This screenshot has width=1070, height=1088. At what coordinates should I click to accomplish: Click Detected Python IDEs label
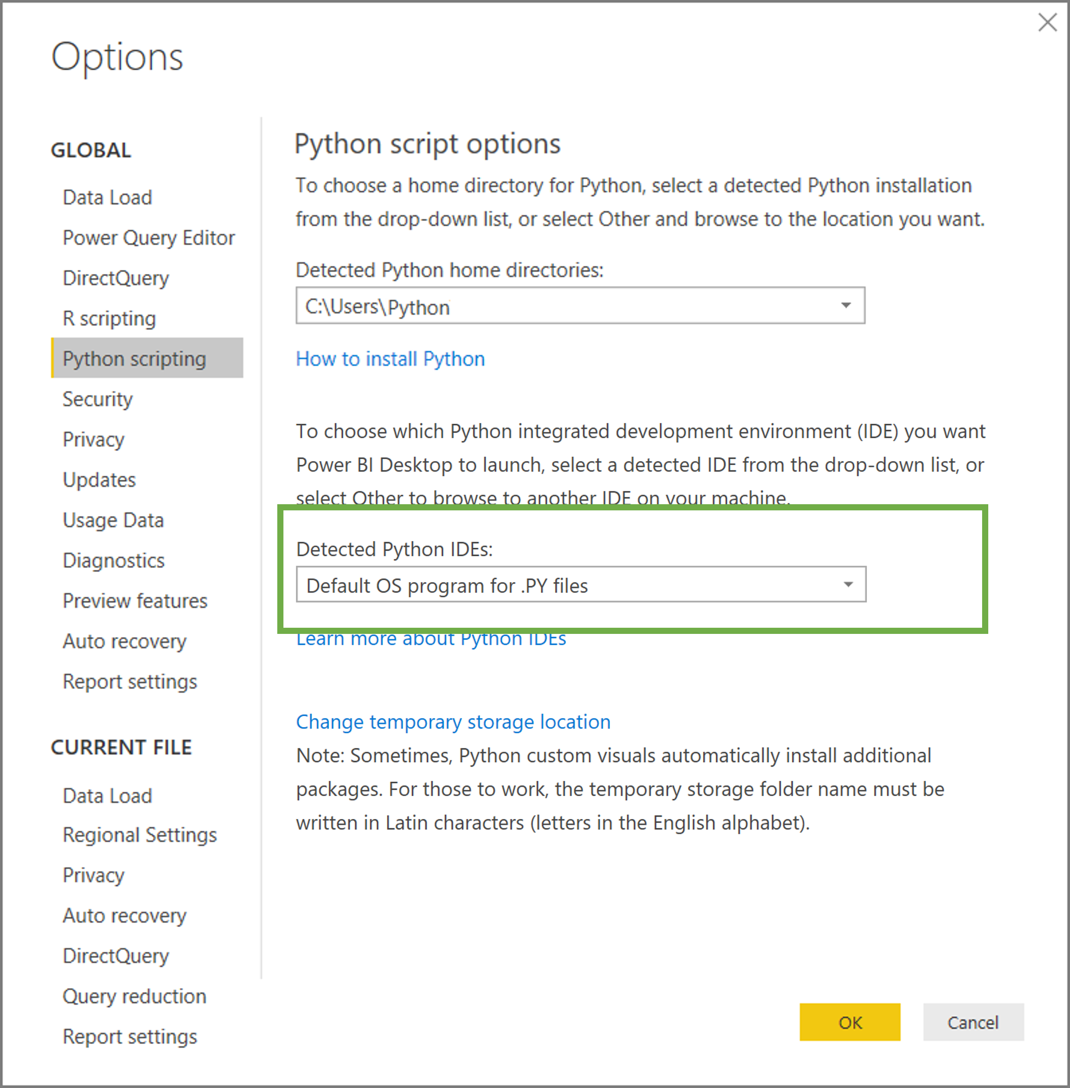coord(395,549)
